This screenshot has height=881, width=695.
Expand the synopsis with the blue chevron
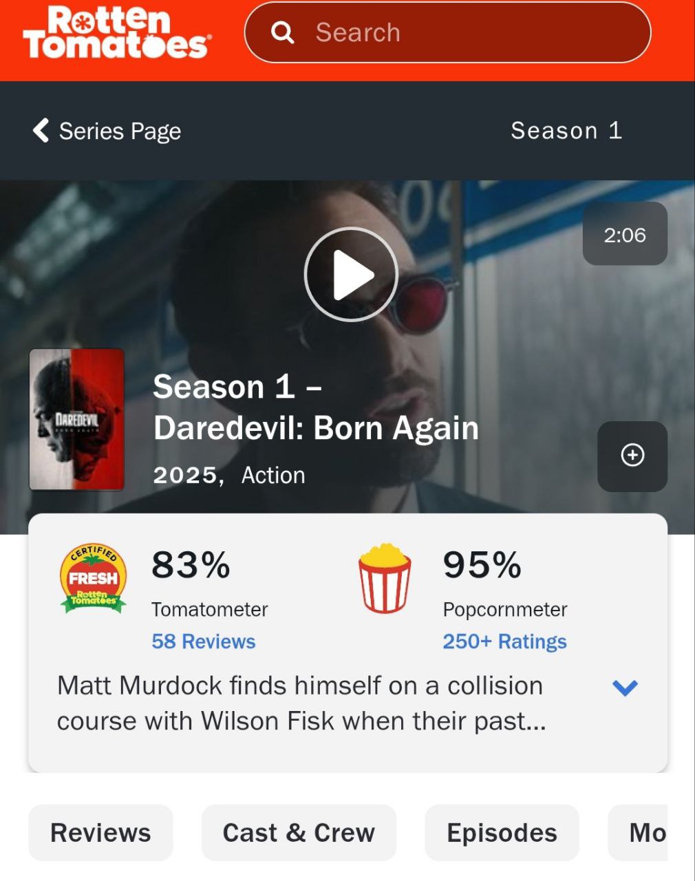coord(625,687)
